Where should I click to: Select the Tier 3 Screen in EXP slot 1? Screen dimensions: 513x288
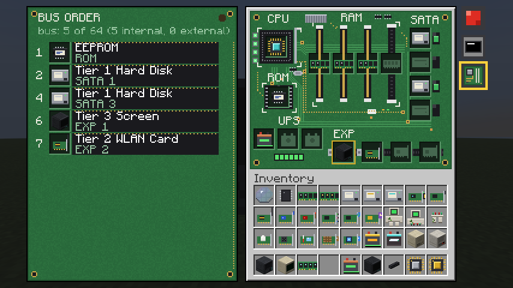click(x=343, y=152)
